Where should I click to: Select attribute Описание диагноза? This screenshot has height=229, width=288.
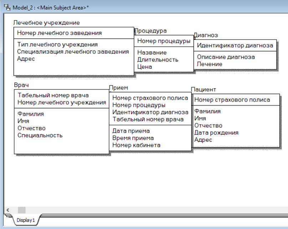pos(226,57)
